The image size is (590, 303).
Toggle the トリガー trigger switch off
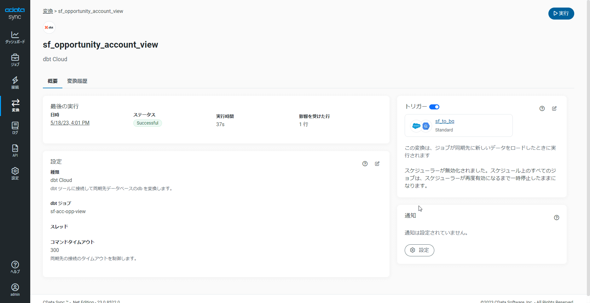coord(434,107)
